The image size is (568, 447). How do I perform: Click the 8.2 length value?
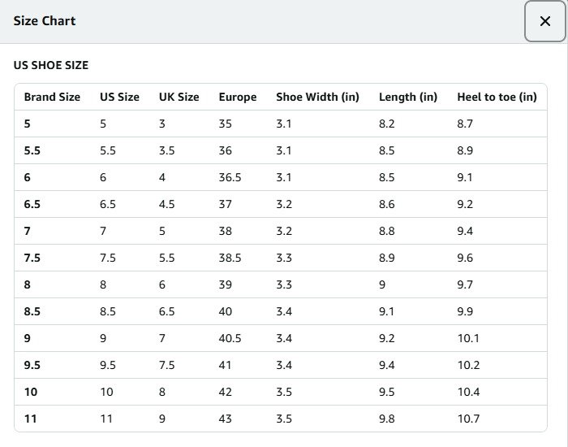387,124
